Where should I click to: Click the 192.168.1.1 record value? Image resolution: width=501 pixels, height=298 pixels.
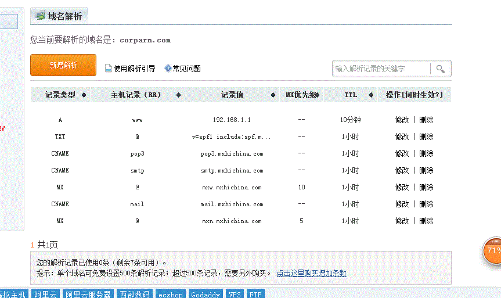coord(232,120)
